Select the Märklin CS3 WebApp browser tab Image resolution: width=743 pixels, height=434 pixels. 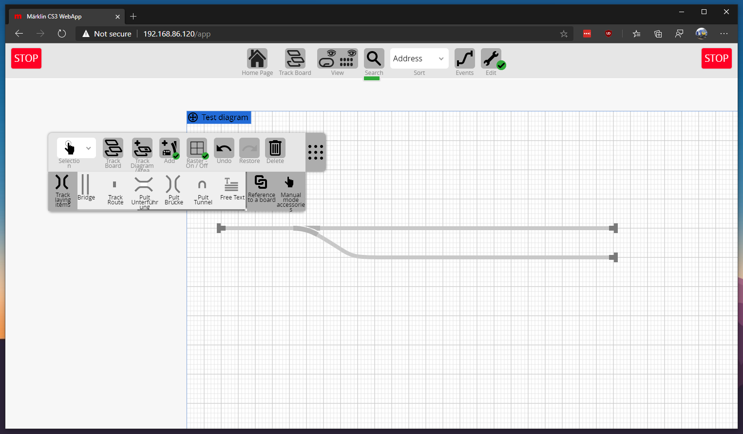66,17
